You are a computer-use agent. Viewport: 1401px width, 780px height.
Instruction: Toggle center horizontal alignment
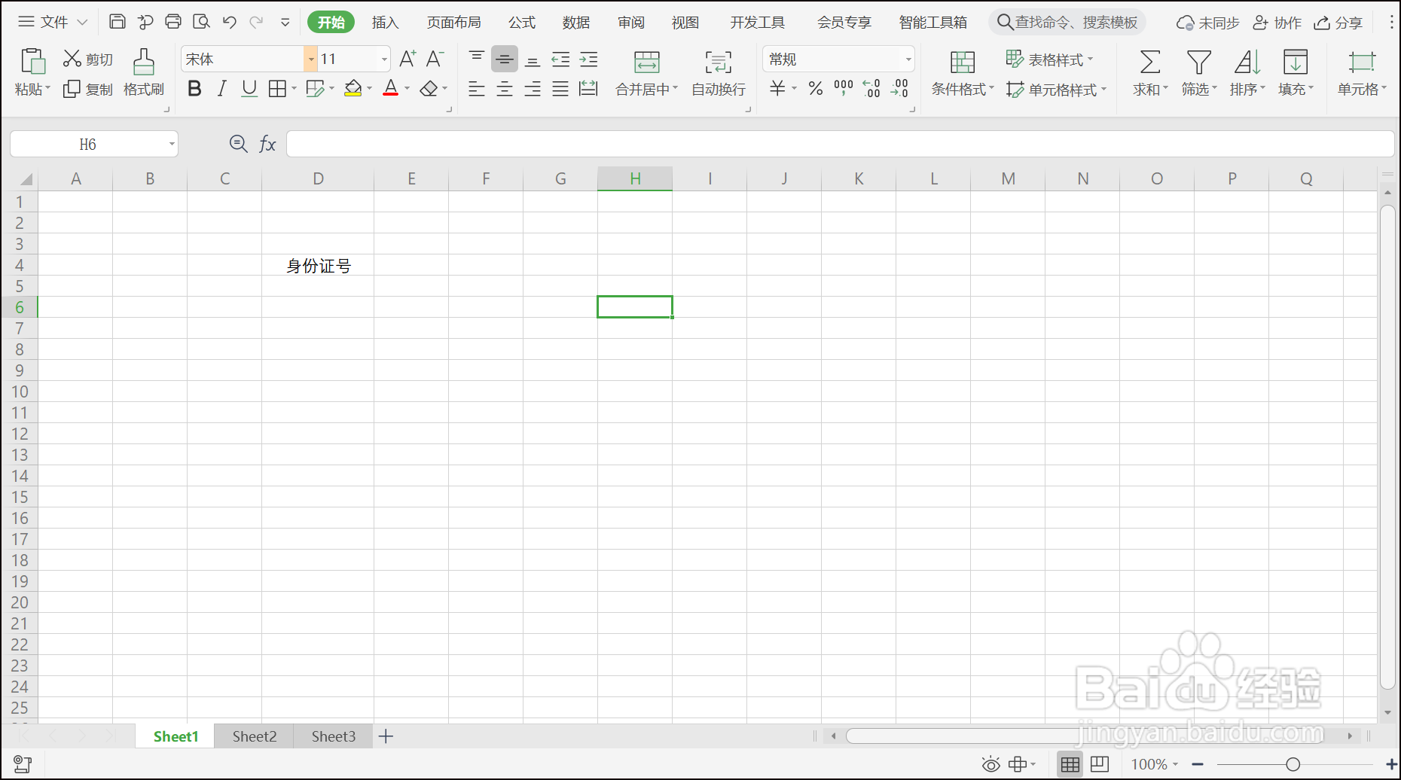(x=505, y=89)
